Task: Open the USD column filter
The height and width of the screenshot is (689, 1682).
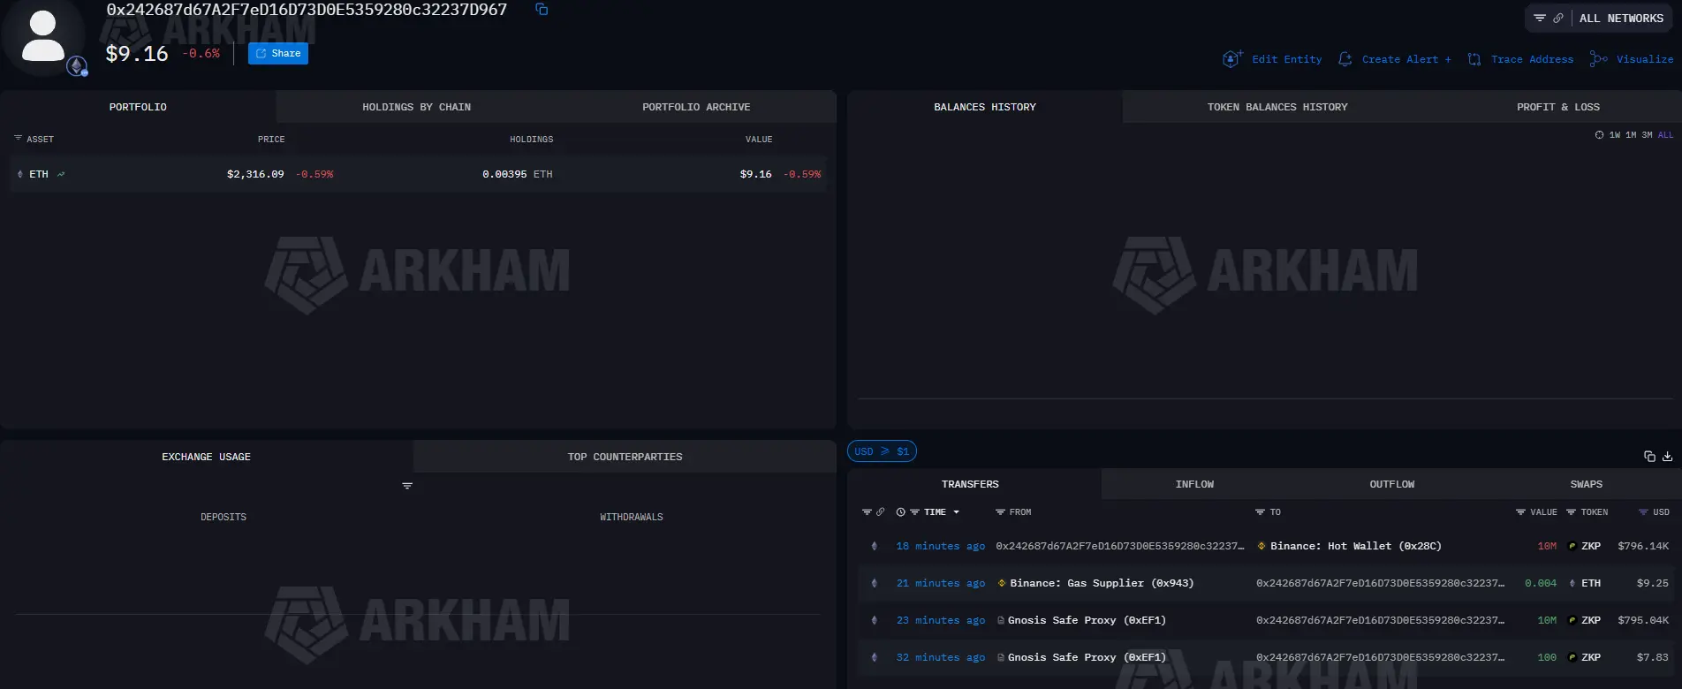Action: pos(1643,512)
